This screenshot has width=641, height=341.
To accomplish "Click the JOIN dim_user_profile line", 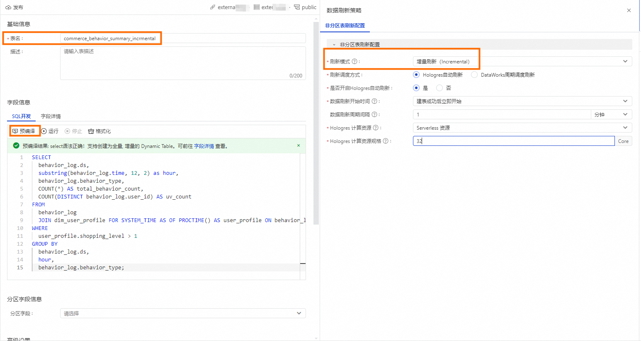I will click(x=172, y=220).
